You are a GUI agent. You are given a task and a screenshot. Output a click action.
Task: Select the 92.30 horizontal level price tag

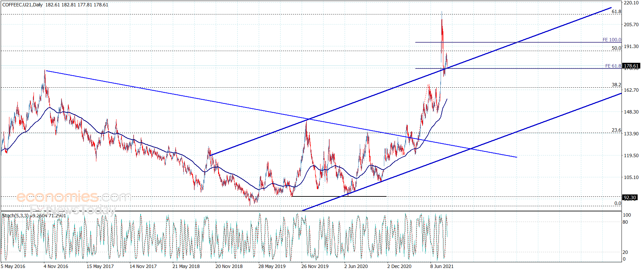coord(630,197)
